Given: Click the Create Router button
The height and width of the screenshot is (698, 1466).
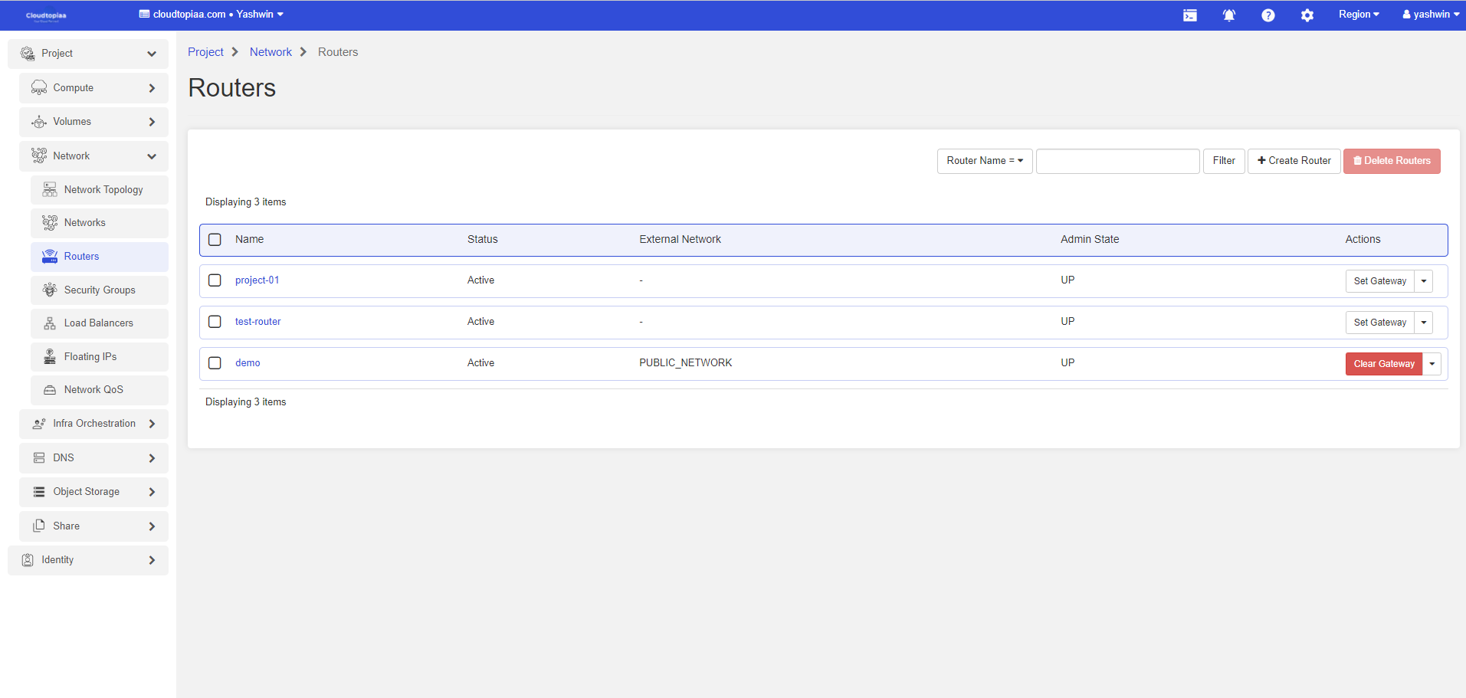Looking at the screenshot, I should pos(1294,161).
